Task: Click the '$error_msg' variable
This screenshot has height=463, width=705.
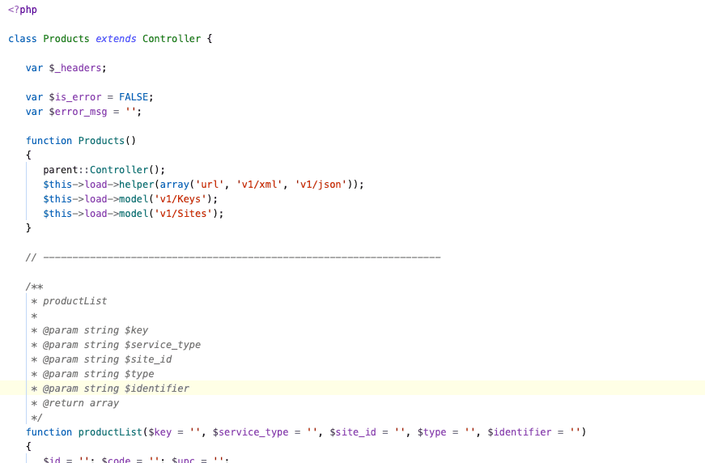Action: coord(78,112)
